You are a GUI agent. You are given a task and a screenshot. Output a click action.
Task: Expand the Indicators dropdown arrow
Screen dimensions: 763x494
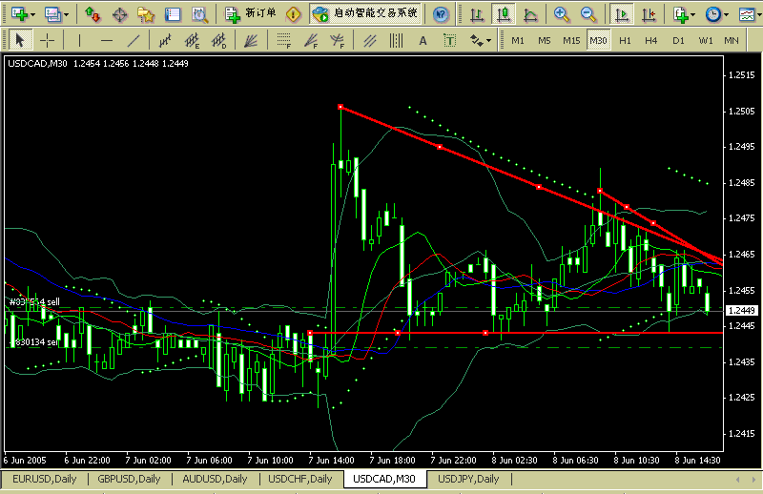pos(693,15)
